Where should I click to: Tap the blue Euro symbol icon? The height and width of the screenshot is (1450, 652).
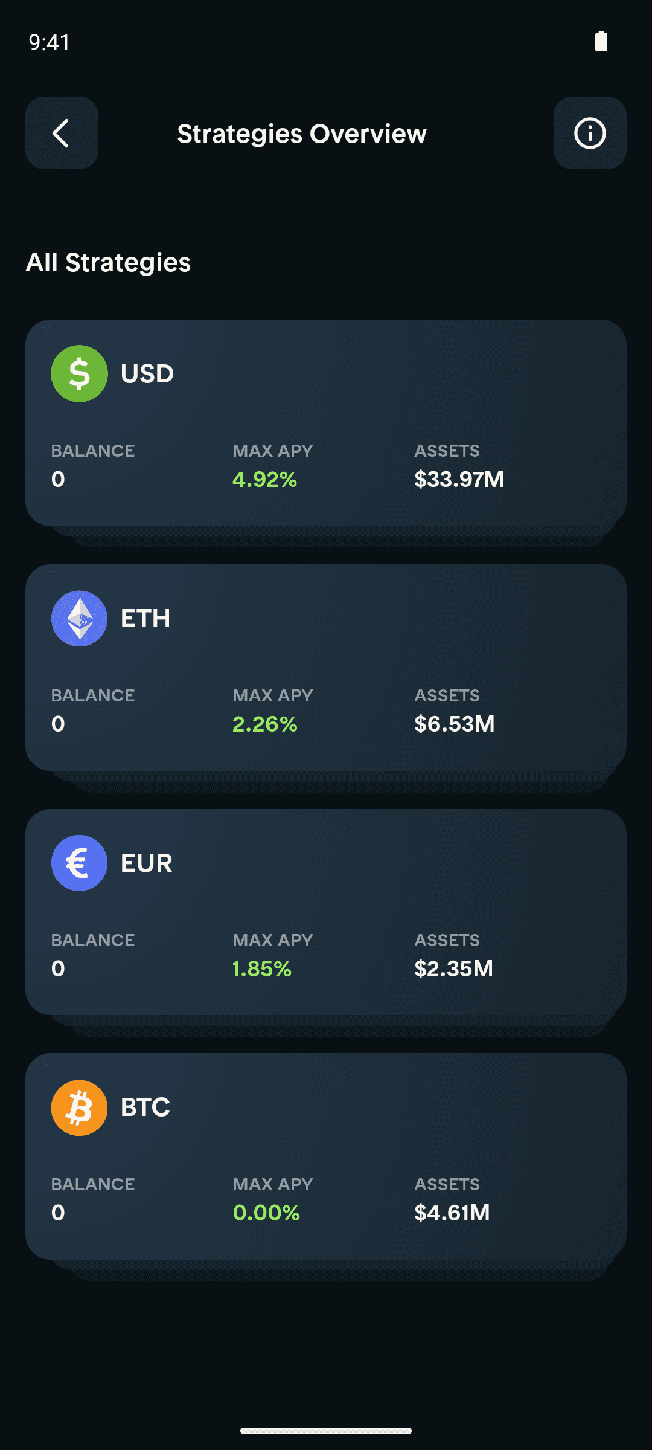[x=79, y=863]
